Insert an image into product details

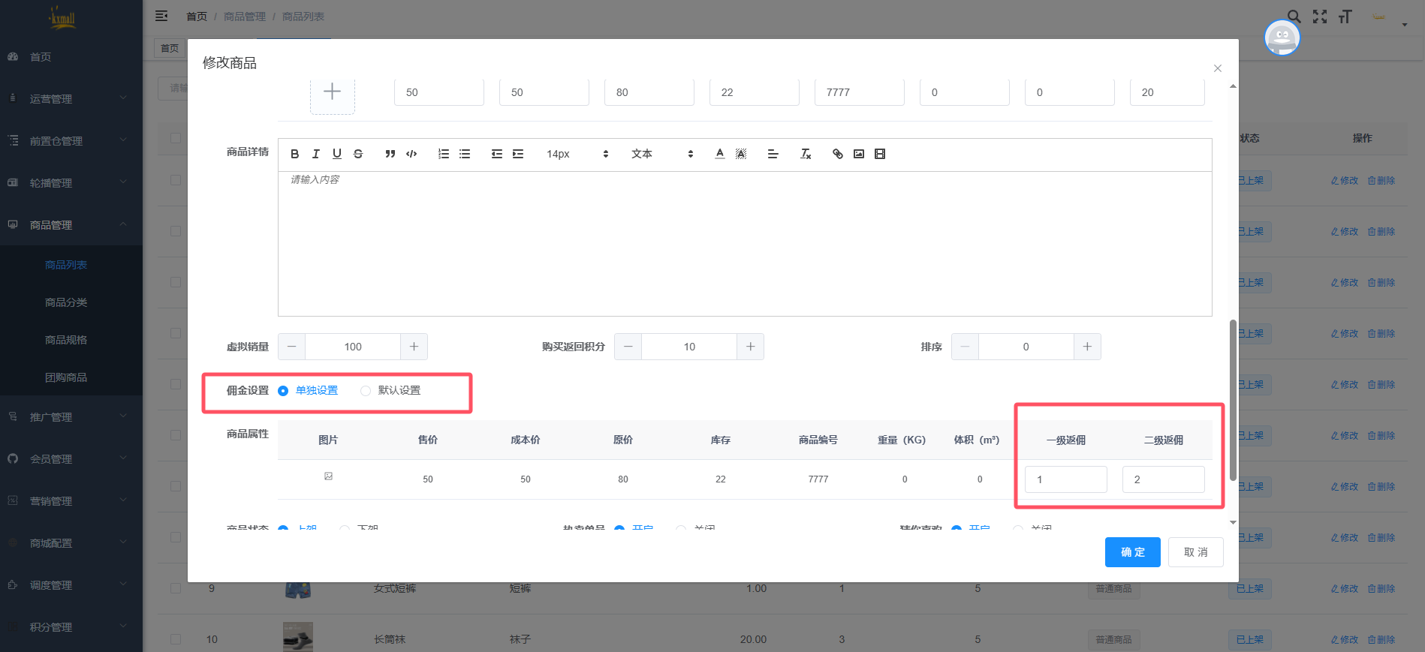(x=859, y=154)
